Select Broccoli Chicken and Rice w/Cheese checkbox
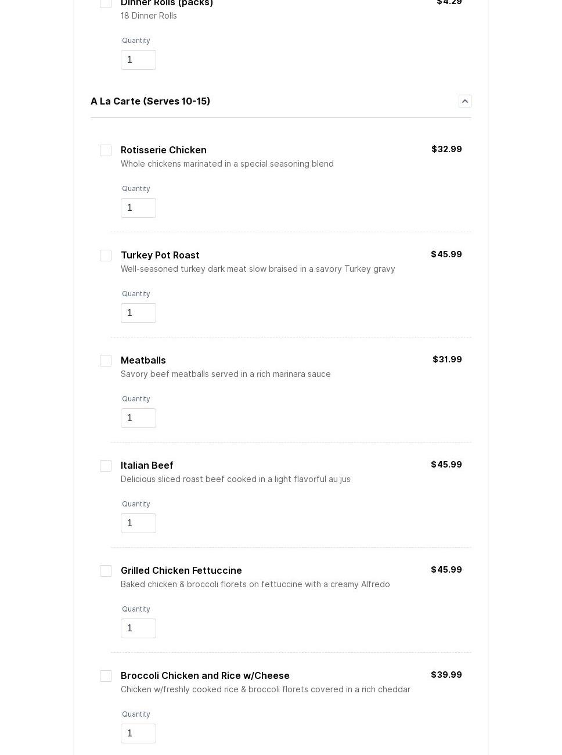This screenshot has height=755, width=562. pyautogui.click(x=106, y=676)
